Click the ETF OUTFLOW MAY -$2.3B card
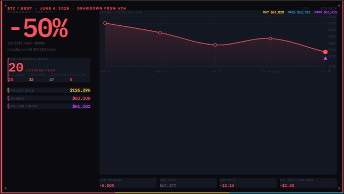The image size is (344, 194). [x=308, y=183]
